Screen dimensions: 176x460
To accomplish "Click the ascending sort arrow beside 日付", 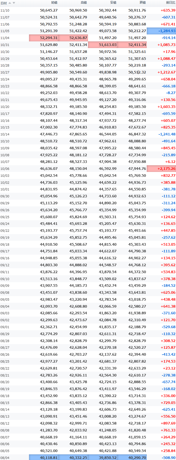I will click(x=10, y=3).
